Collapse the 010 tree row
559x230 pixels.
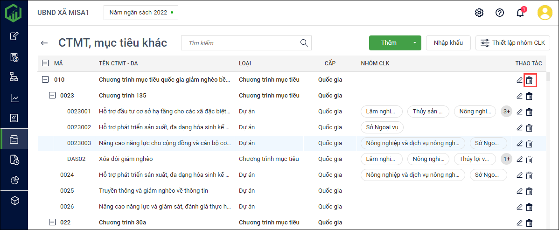45,80
